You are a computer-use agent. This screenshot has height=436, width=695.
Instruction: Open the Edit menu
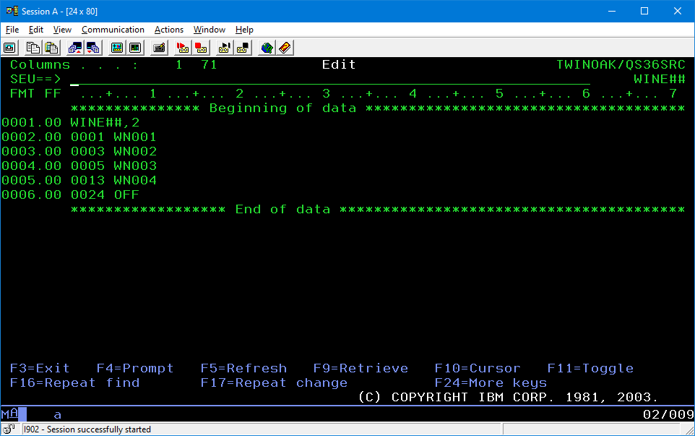[x=36, y=30]
